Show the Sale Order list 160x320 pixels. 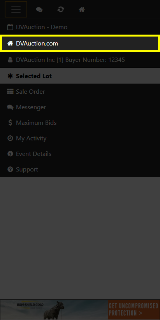coord(80,92)
